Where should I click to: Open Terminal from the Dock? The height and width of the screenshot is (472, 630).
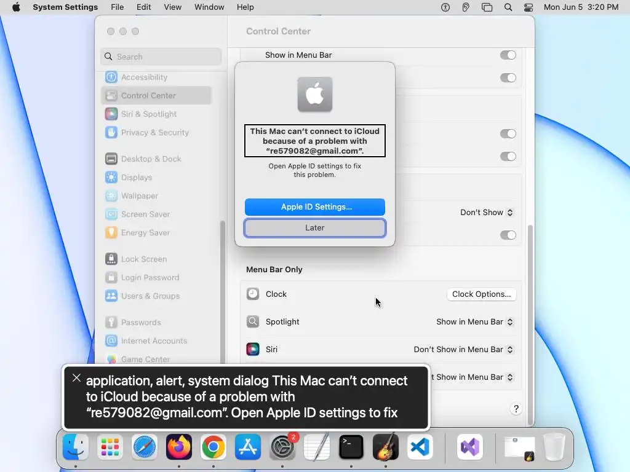pyautogui.click(x=351, y=447)
